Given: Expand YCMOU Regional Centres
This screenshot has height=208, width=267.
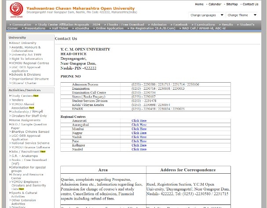Looking at the screenshot, I should click(x=30, y=63).
